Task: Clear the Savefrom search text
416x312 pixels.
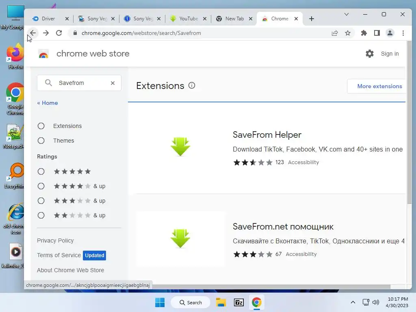Action: coord(113,83)
